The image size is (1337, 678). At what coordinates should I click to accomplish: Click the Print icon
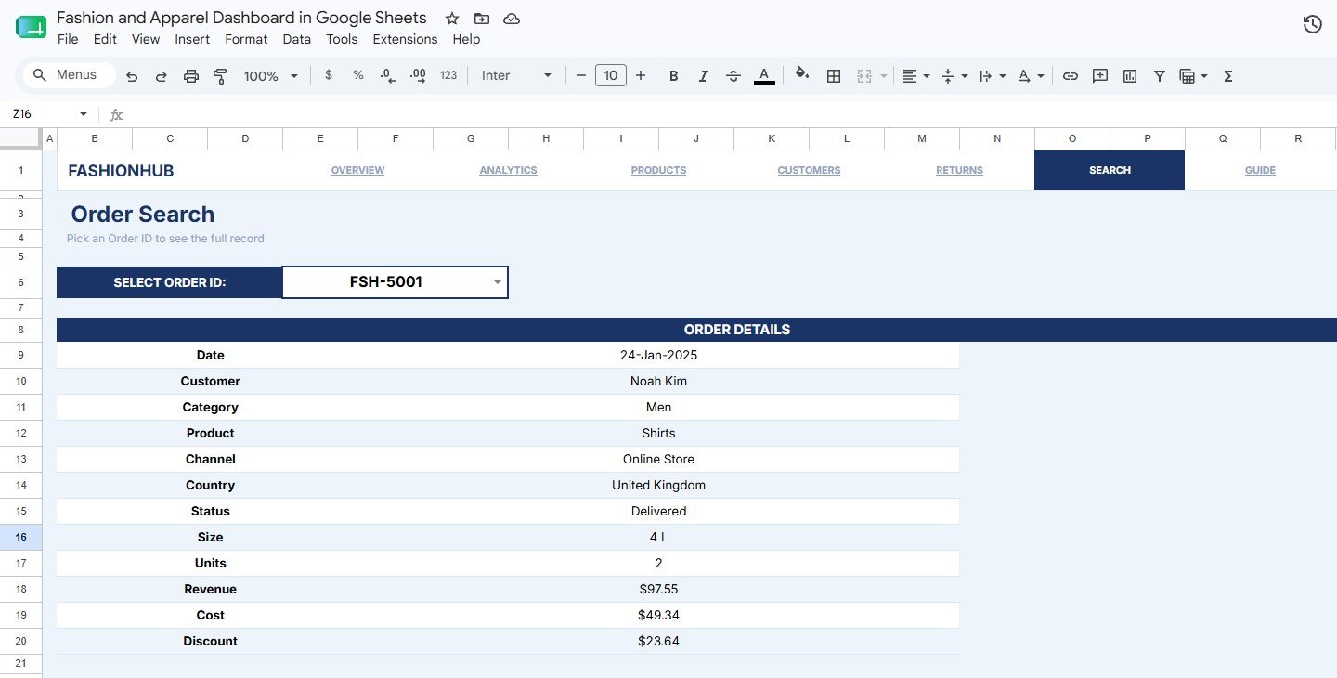pos(191,76)
